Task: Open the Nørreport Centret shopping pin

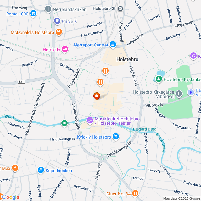Action: 113,44
